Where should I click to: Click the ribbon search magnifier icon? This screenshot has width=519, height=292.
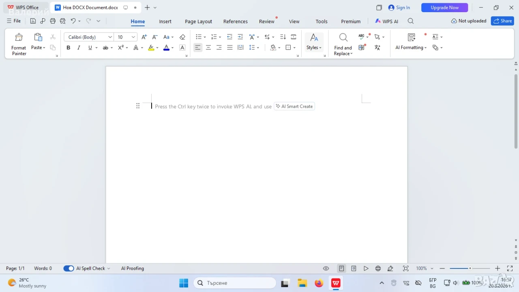click(x=411, y=21)
